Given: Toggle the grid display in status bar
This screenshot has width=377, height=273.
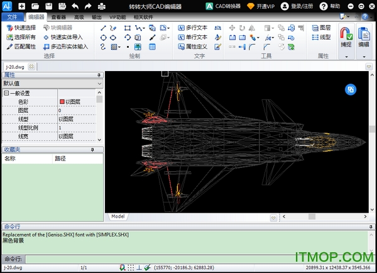Looking at the screenshot, I should 131,267.
